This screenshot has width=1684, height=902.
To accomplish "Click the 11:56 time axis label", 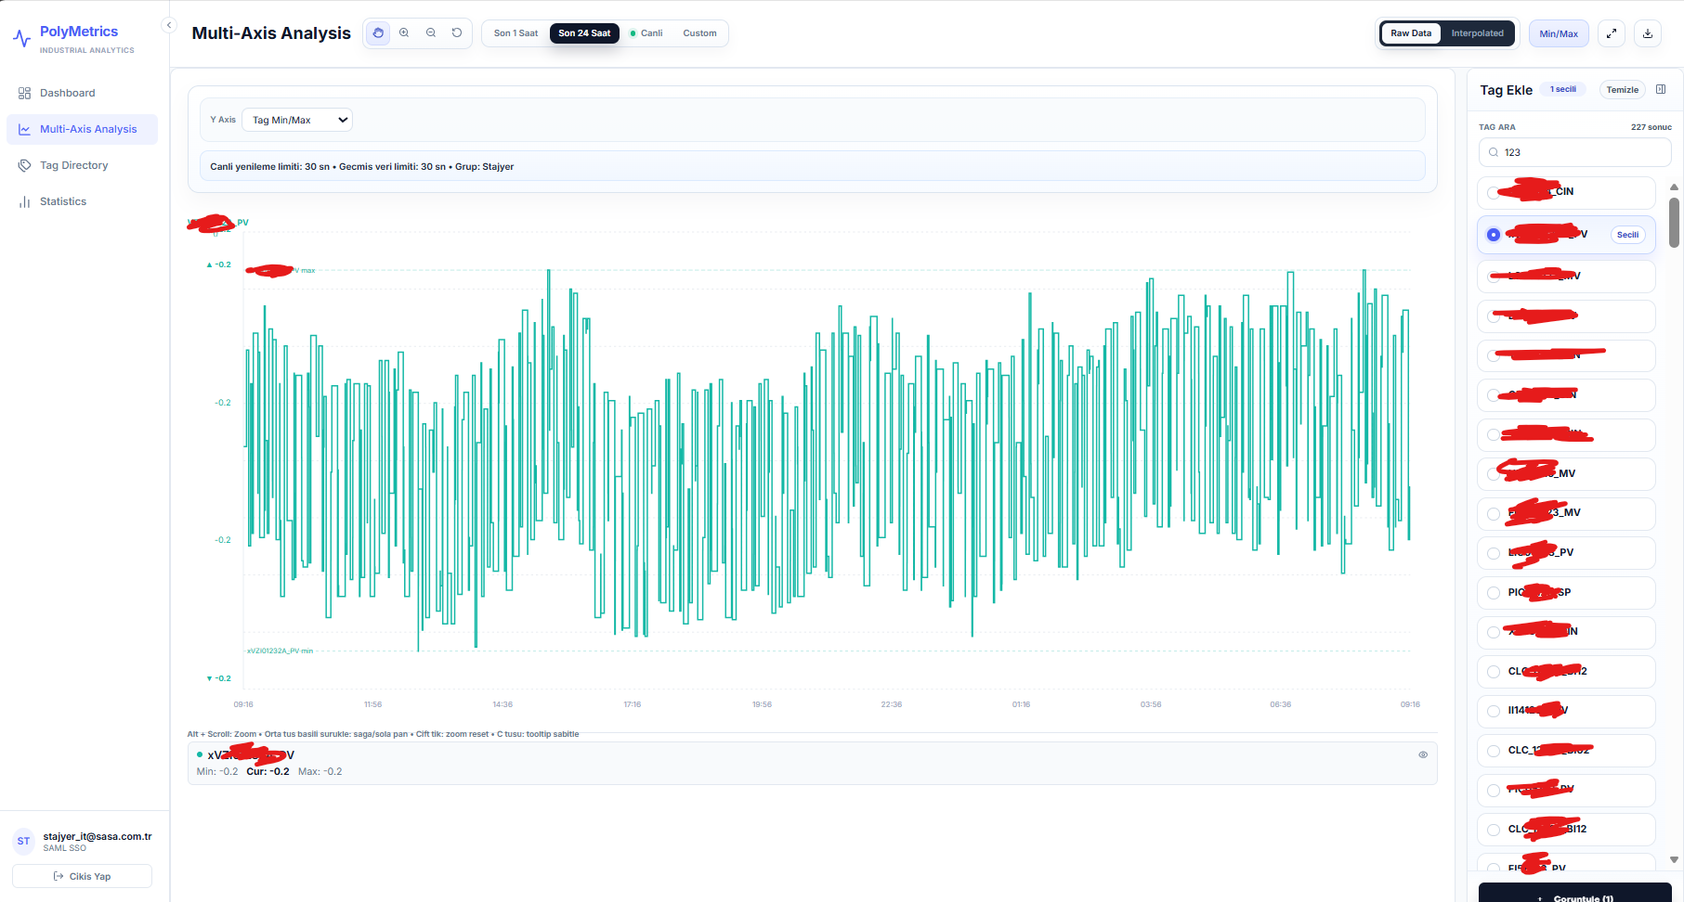I will click(373, 704).
